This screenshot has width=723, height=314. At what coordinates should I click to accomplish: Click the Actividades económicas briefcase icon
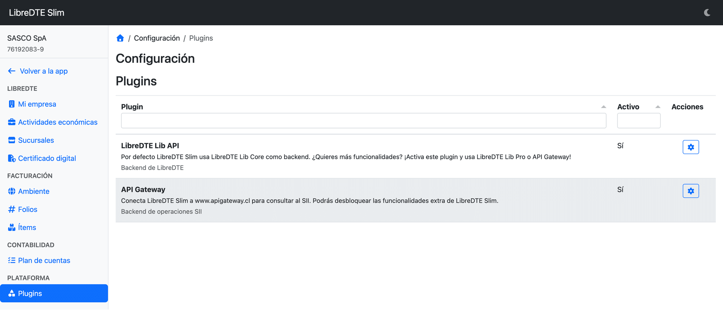[x=12, y=122]
